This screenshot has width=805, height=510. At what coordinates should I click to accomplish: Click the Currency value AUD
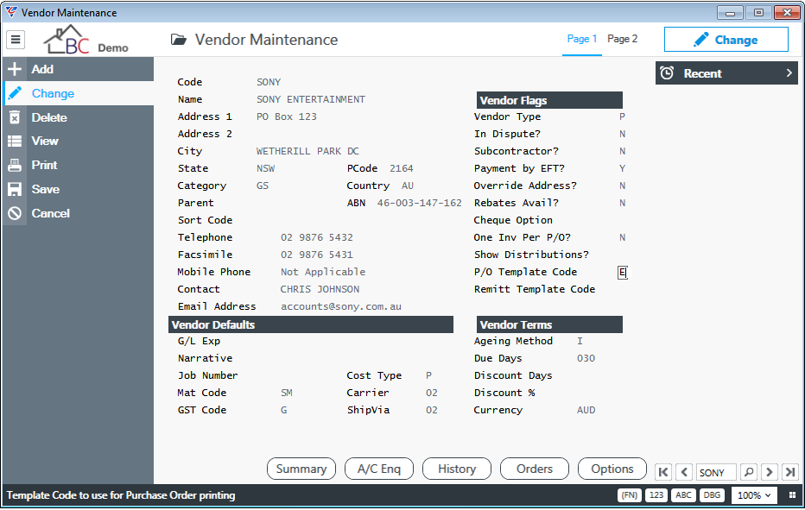pos(586,411)
